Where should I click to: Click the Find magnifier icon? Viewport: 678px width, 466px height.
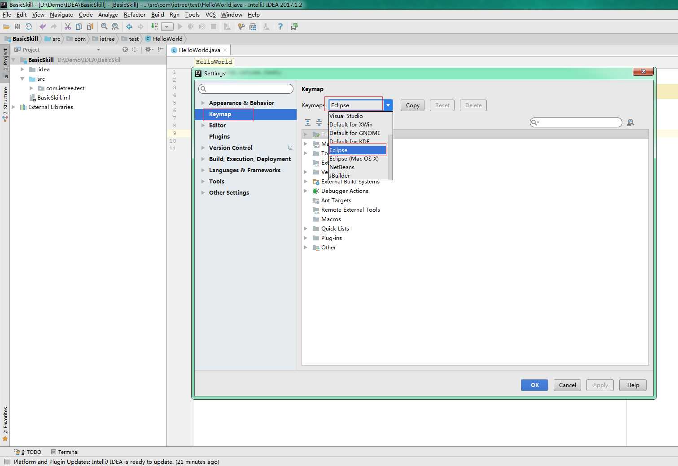104,27
